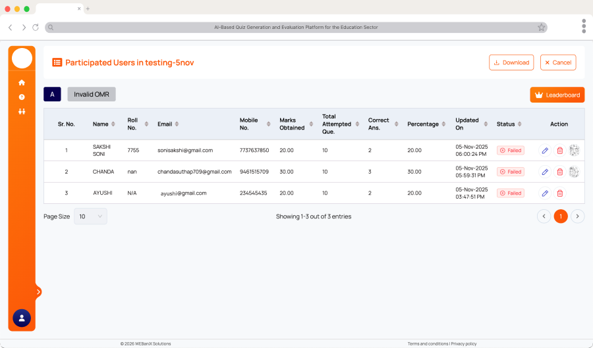593x348 pixels.
Task: Go to next page in pagination
Action: [x=577, y=216]
